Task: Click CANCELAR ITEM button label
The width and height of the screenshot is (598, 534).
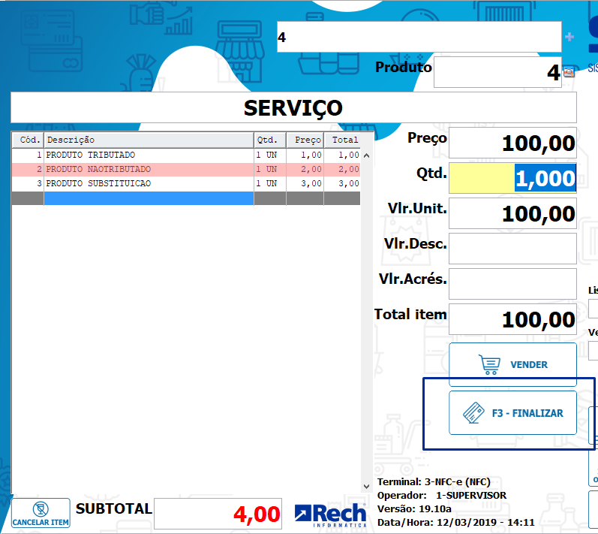Action: [x=41, y=522]
